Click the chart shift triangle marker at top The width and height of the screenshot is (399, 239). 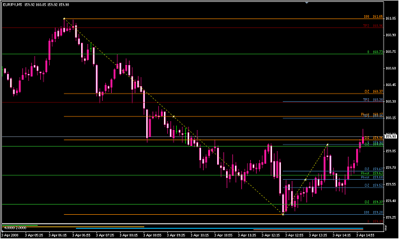306,3
